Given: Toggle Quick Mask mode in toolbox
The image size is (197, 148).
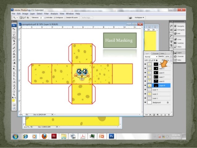Looking at the screenshot, I should [14, 105].
